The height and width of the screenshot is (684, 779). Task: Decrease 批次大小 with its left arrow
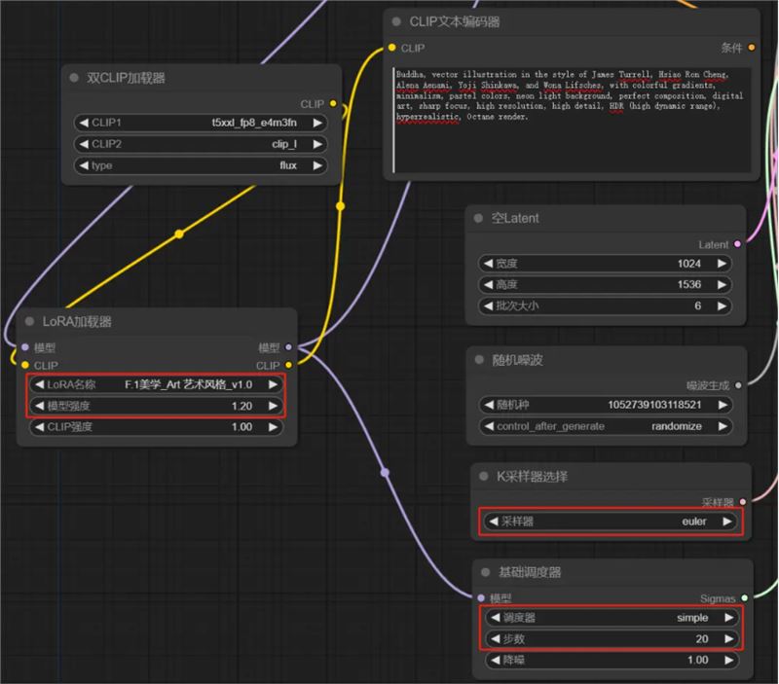click(489, 306)
